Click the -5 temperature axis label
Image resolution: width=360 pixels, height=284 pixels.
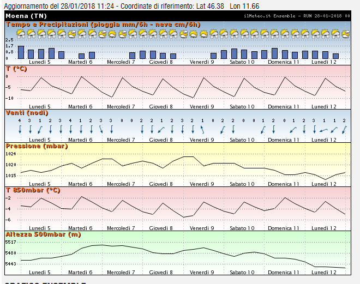[x=8, y=87]
